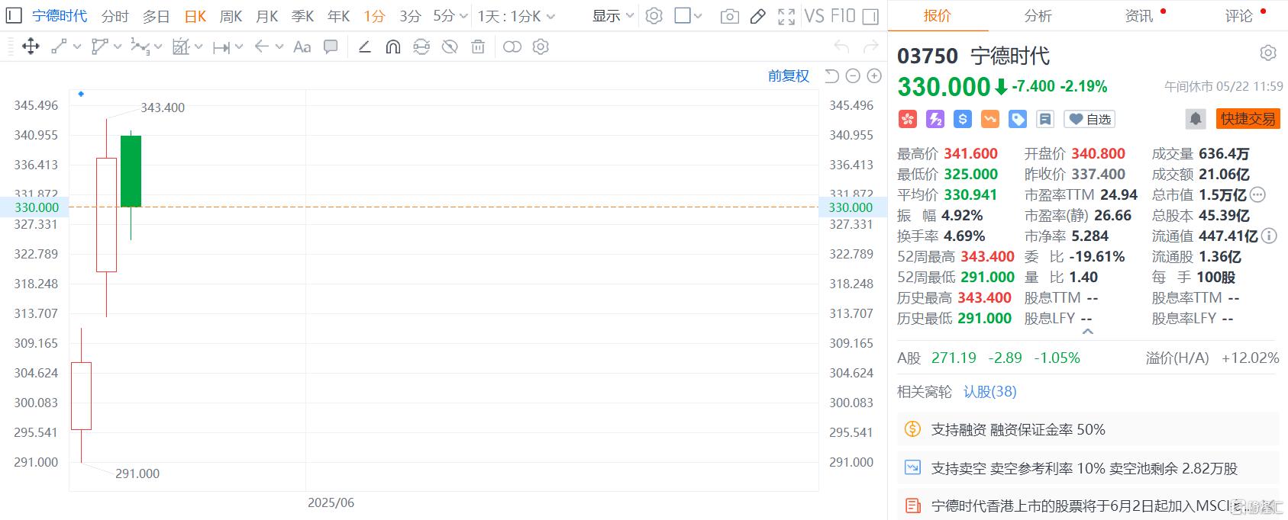
Task: Select the 月K monthly chart
Action: [x=266, y=16]
